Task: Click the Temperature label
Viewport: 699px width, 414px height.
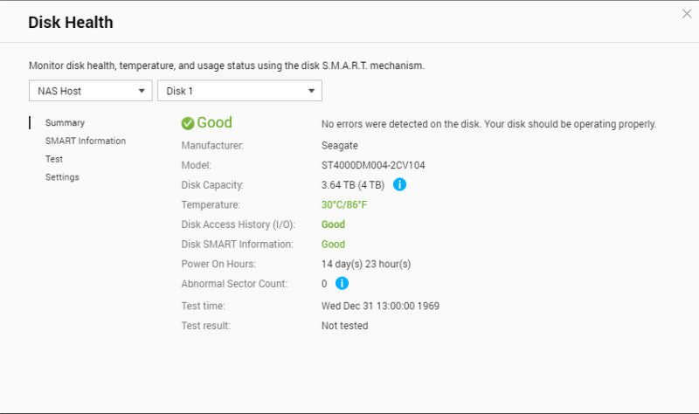Action: 211,205
